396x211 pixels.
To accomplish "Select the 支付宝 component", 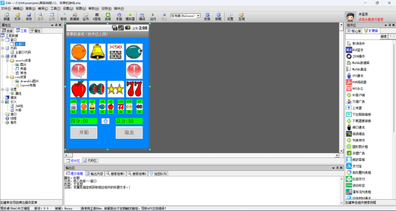I will click(354, 166).
